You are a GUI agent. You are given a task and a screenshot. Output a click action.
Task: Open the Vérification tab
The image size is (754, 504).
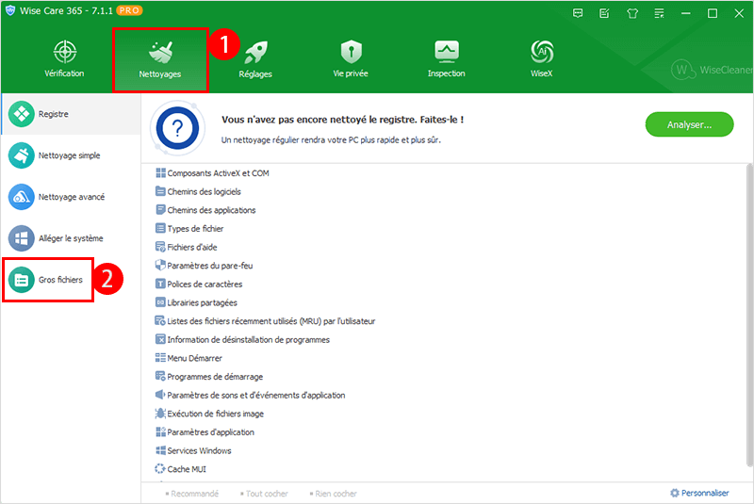pyautogui.click(x=64, y=59)
